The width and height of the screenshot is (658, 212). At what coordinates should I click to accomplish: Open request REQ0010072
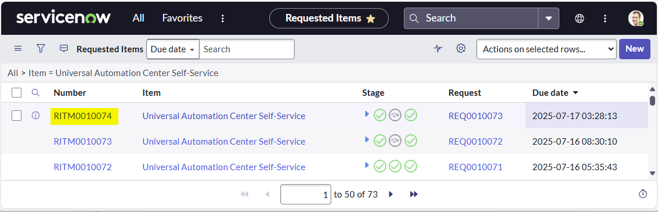pyautogui.click(x=475, y=142)
